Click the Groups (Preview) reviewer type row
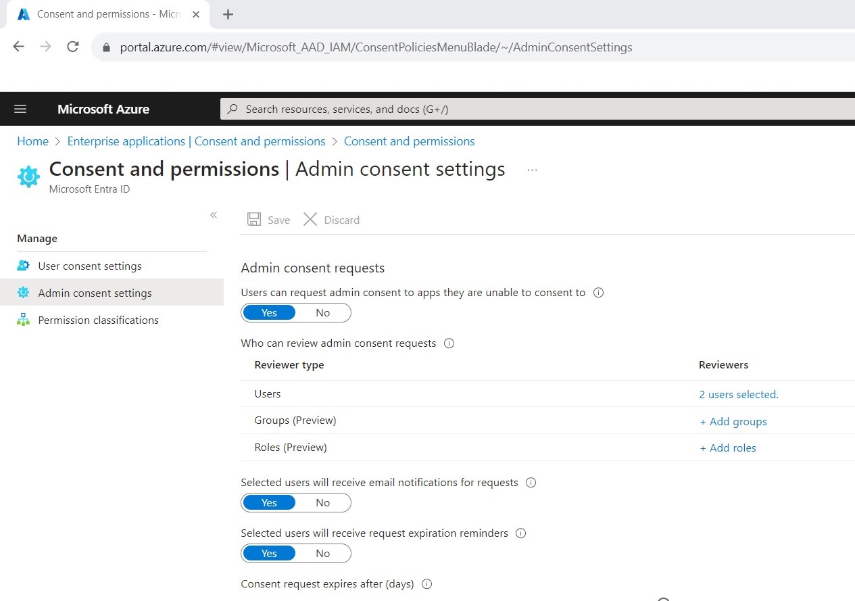The image size is (855, 601). [547, 420]
